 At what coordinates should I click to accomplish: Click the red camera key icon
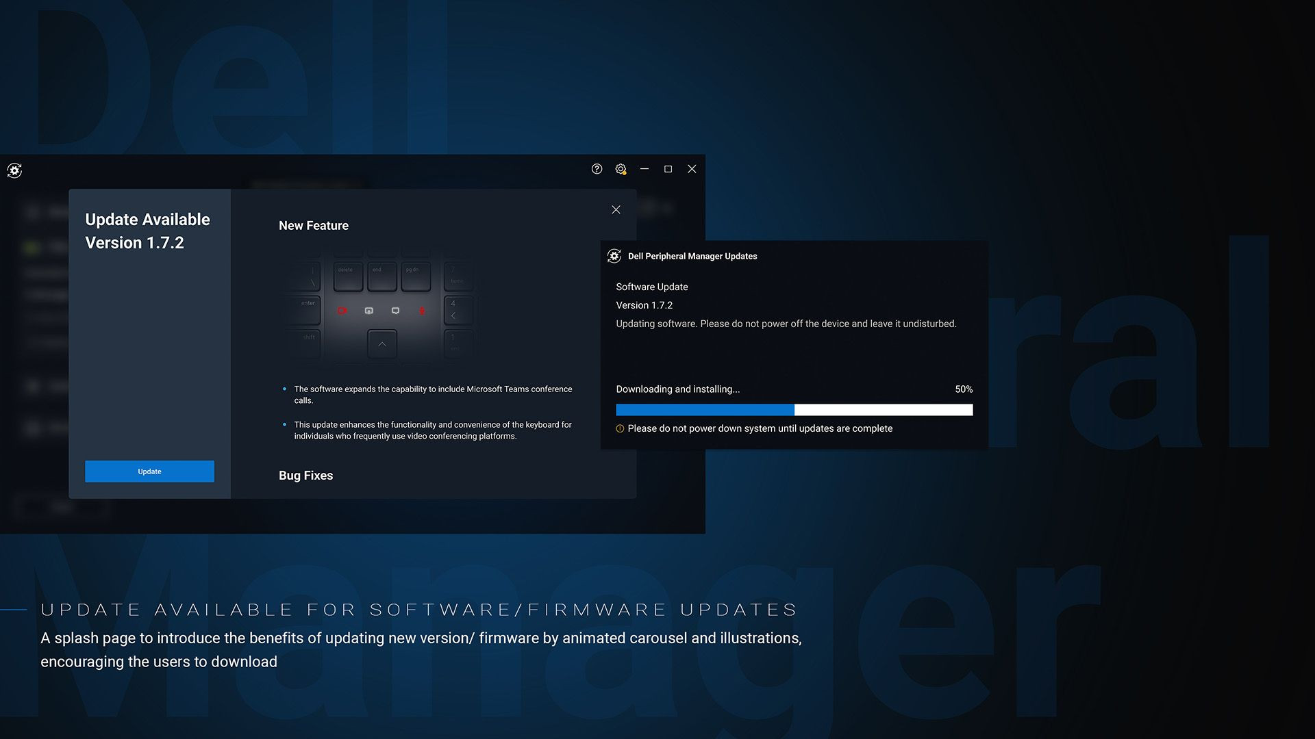click(342, 311)
